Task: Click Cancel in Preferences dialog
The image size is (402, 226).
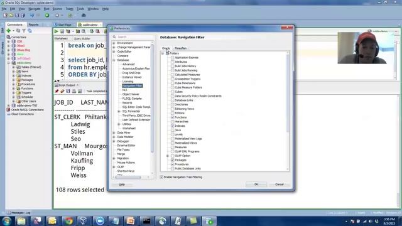Action: [x=279, y=185]
